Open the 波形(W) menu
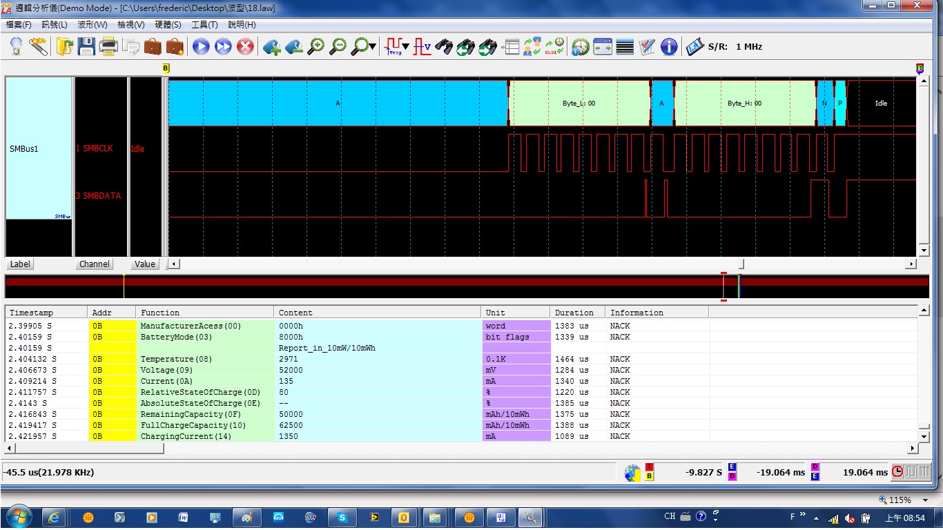The height and width of the screenshot is (530, 943). click(93, 25)
